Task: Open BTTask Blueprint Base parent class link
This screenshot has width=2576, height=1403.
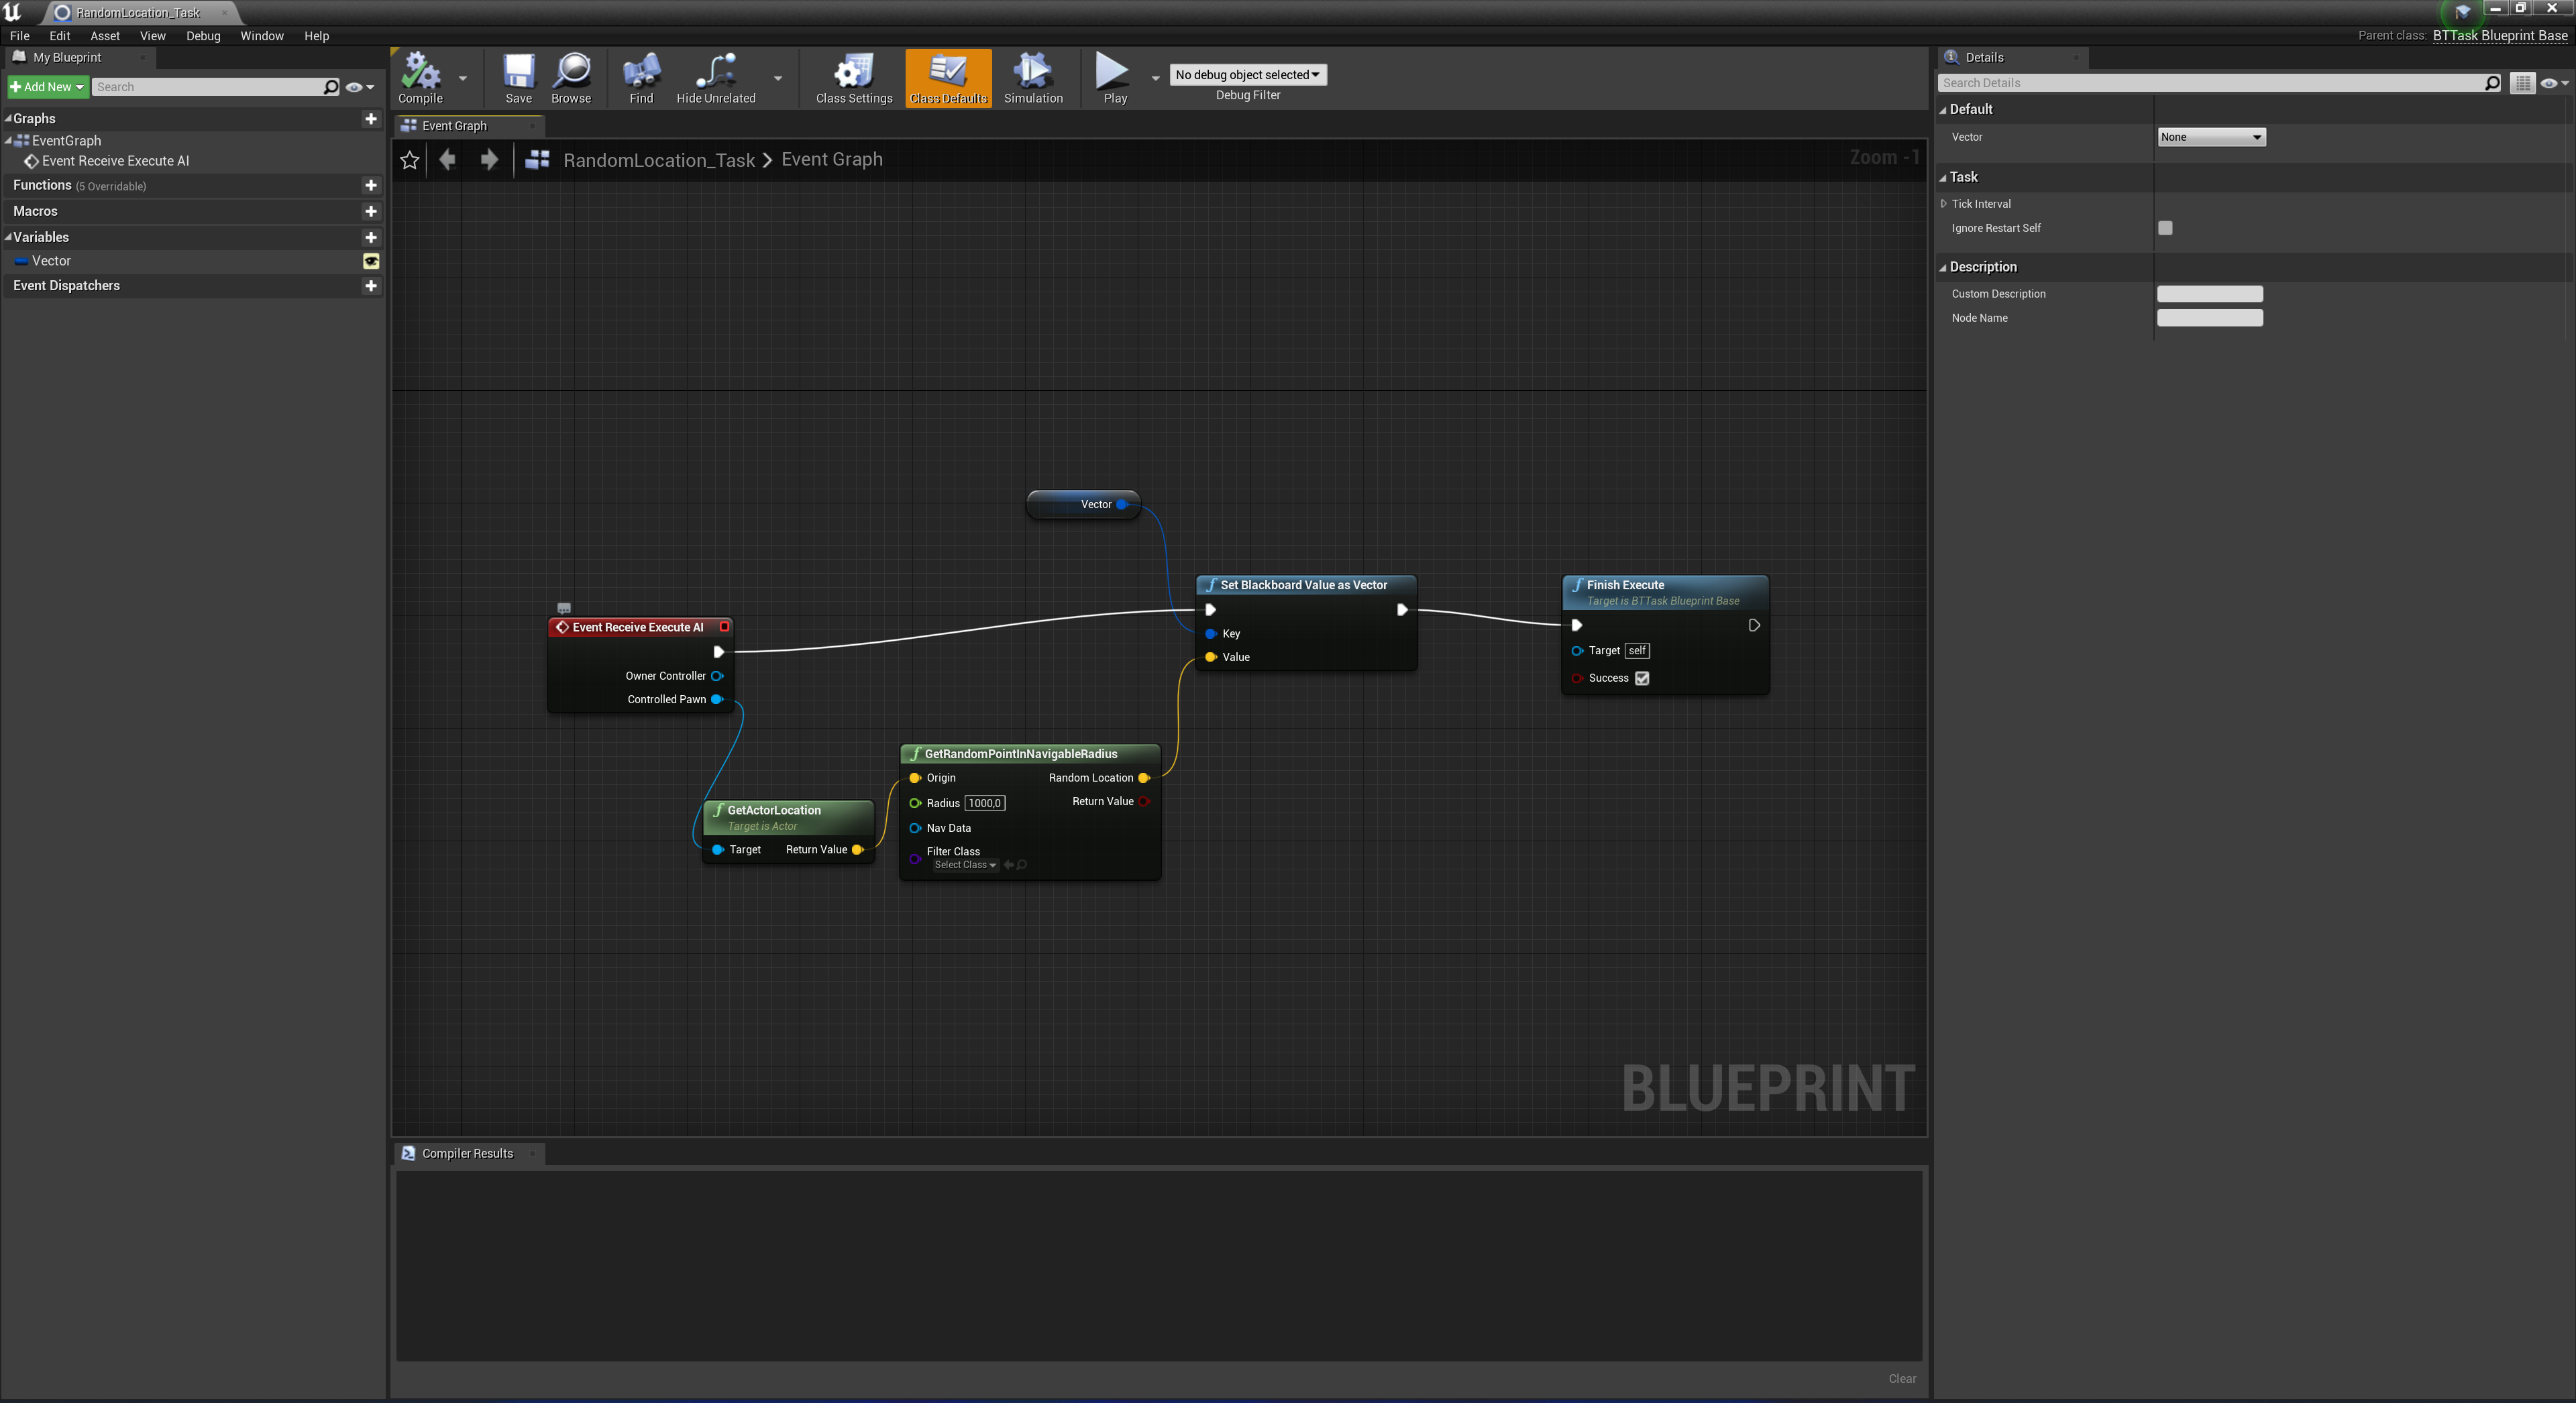Action: [2500, 36]
